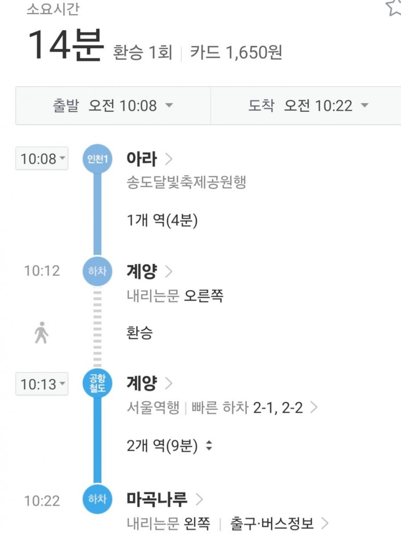
Task: Open the 10:08 departure time dropdown
Action: pos(42,158)
